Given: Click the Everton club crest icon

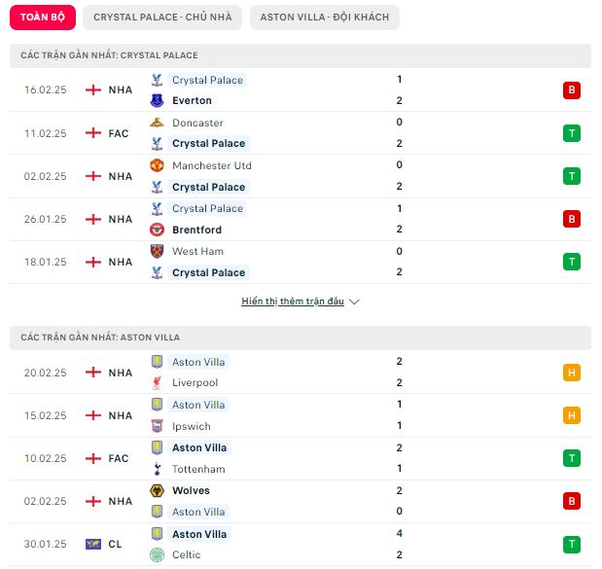Looking at the screenshot, I should tap(157, 100).
